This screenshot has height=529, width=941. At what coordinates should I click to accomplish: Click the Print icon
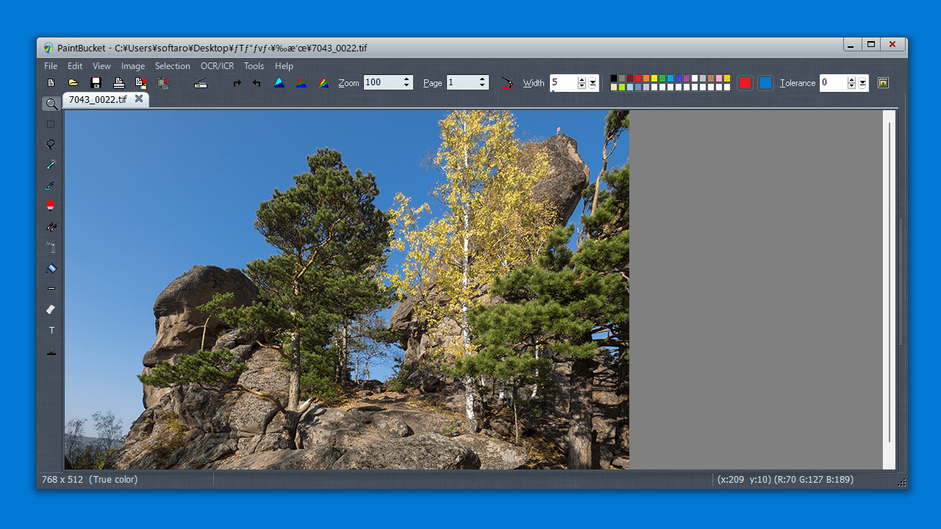[118, 83]
